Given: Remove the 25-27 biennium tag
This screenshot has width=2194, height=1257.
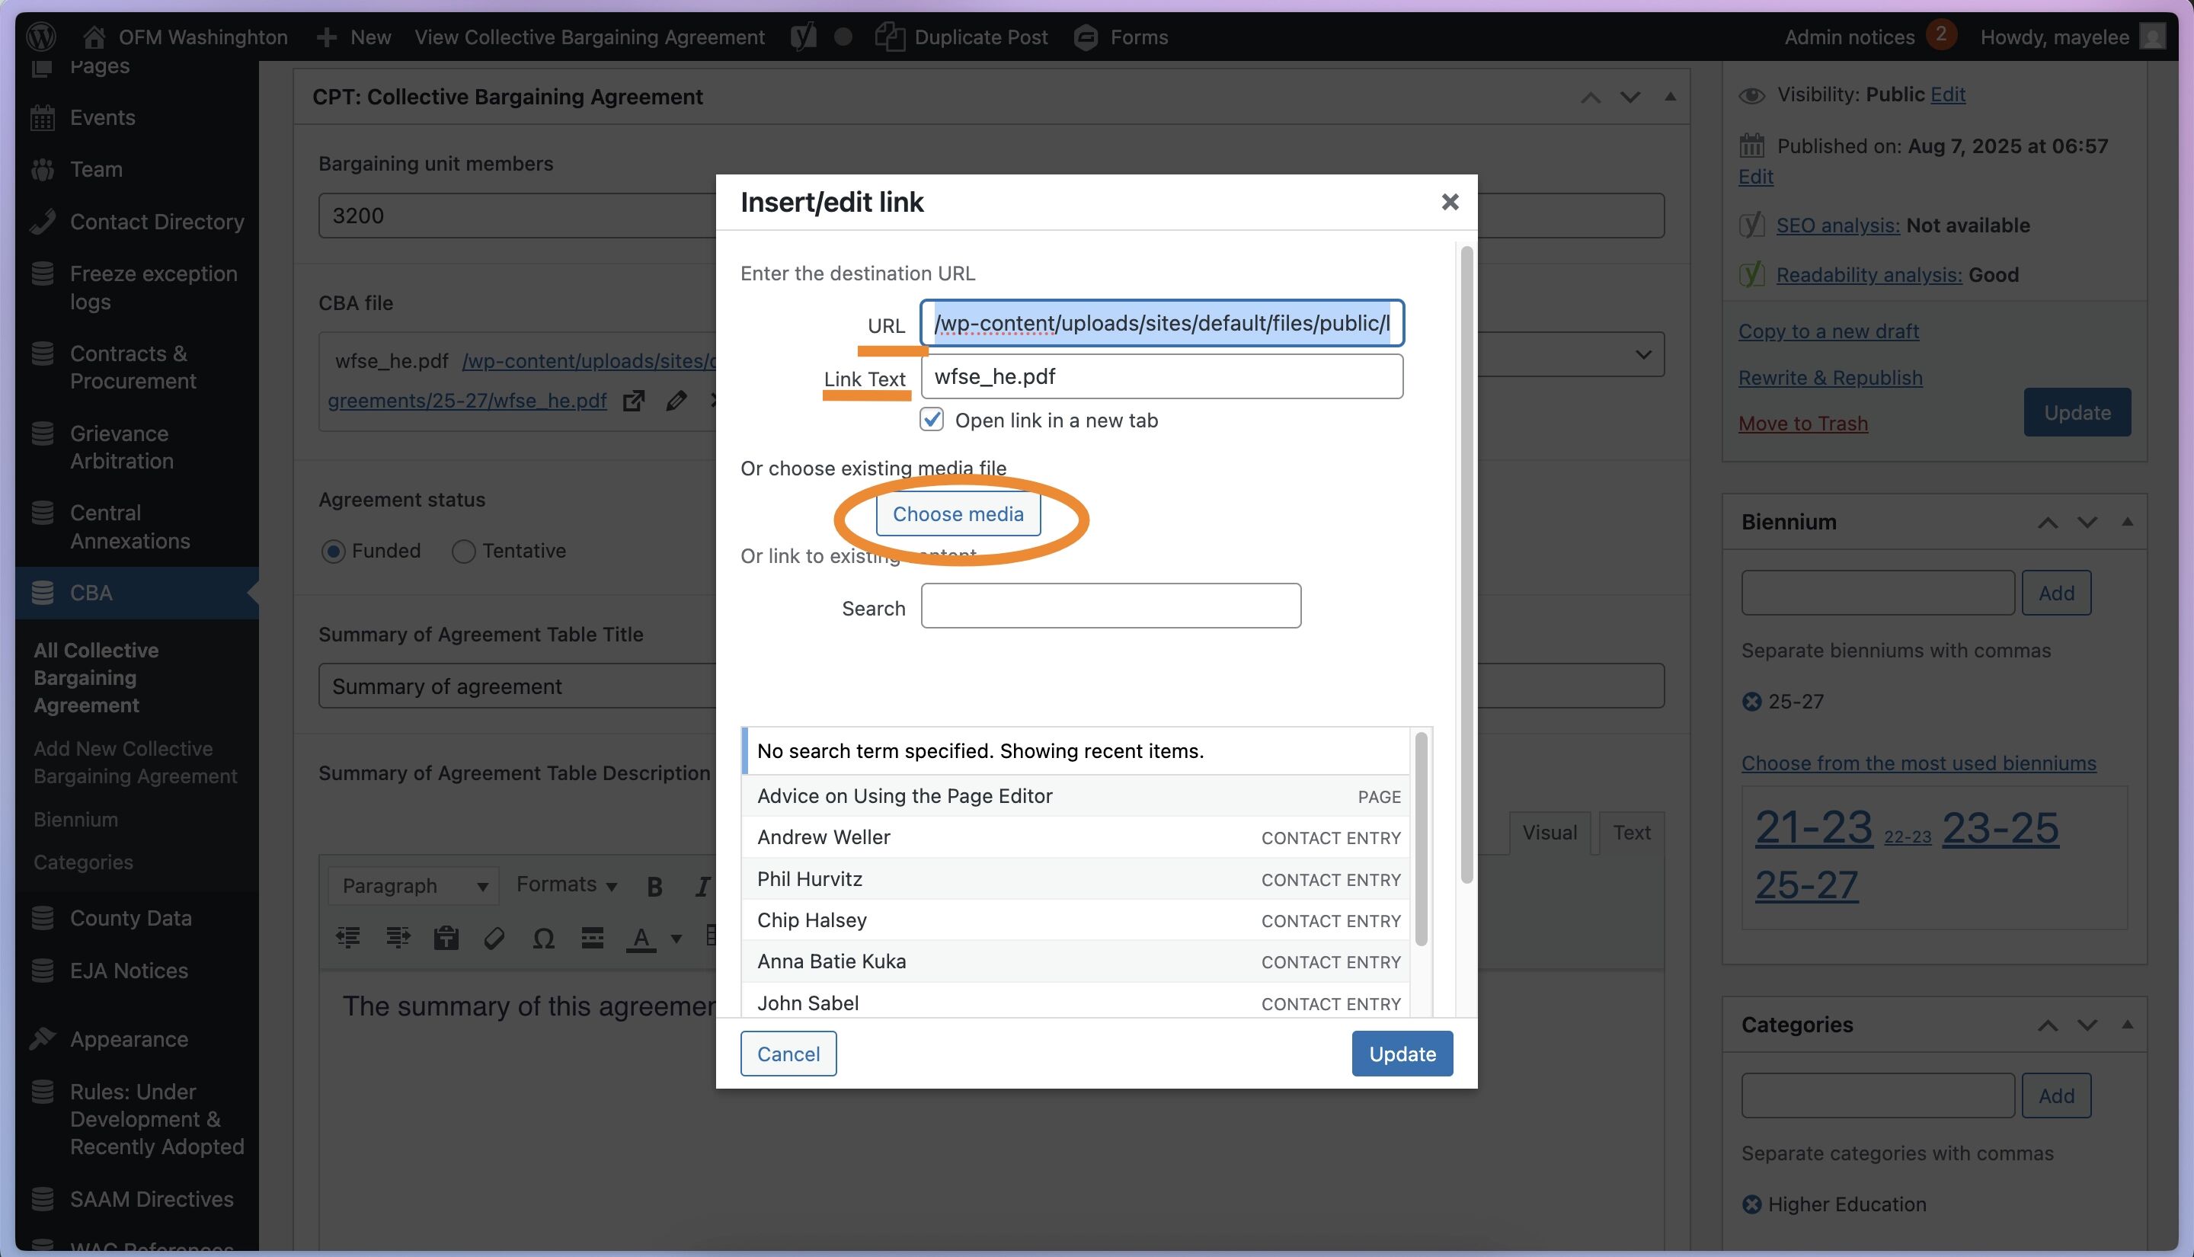Looking at the screenshot, I should 1751,702.
